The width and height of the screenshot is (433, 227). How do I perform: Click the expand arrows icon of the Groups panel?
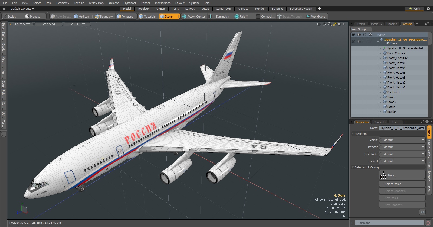(427, 24)
